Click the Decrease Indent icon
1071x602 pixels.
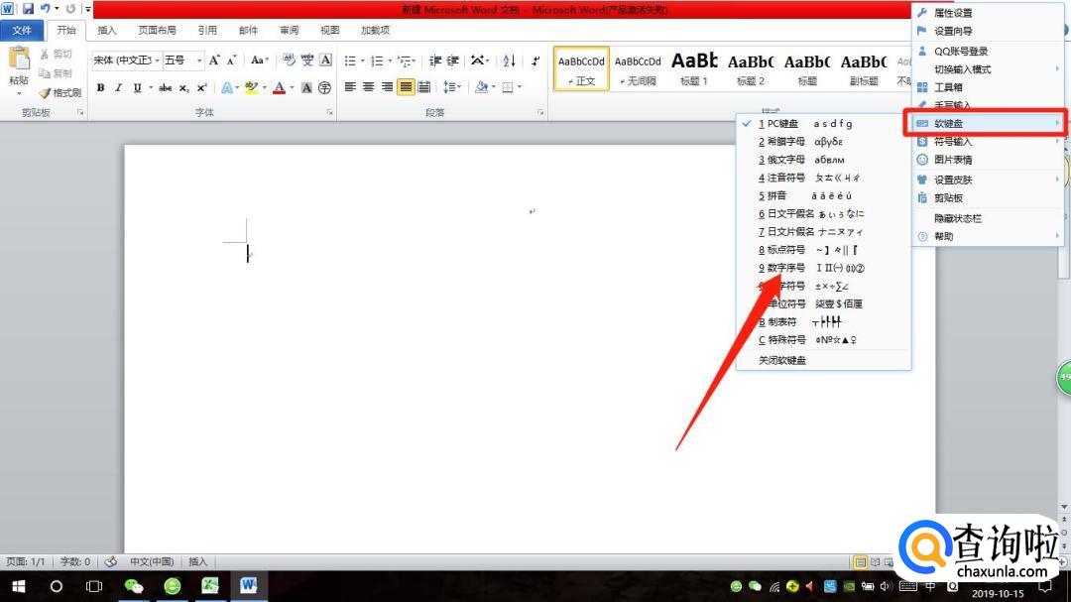[x=435, y=60]
